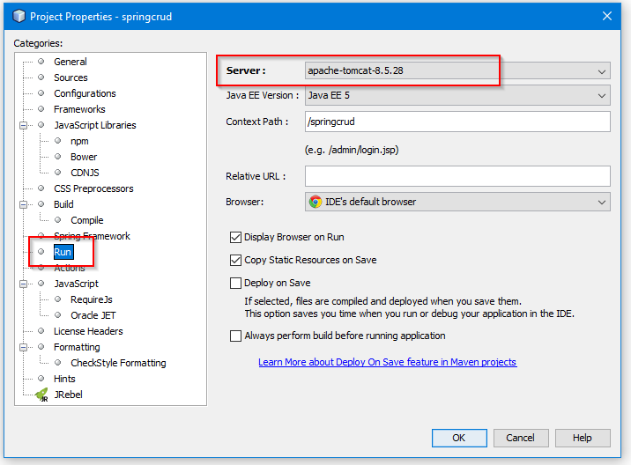Screen dimensions: 631x465
Task: Select the Hints category
Action: 64,379
